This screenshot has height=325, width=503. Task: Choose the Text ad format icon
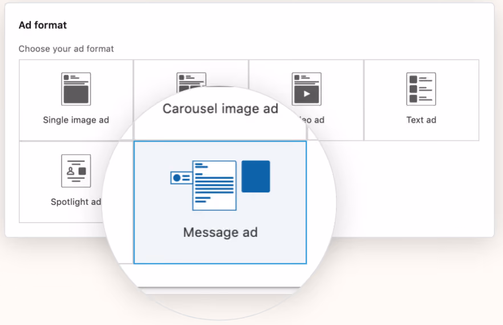click(421, 89)
